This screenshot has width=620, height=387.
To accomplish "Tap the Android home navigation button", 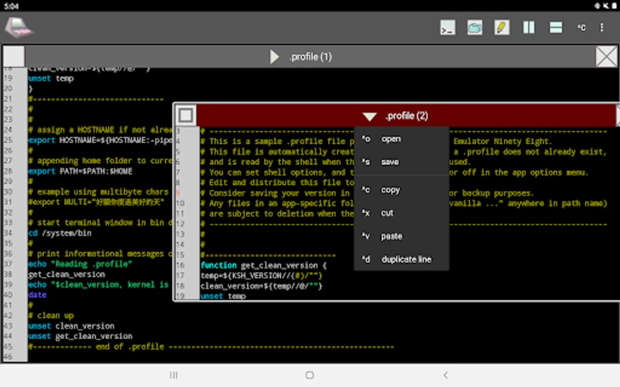I will click(310, 375).
